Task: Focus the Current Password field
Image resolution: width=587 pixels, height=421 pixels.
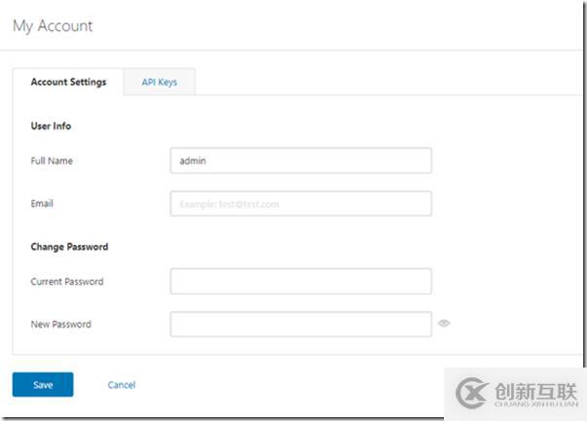Action: click(x=300, y=281)
